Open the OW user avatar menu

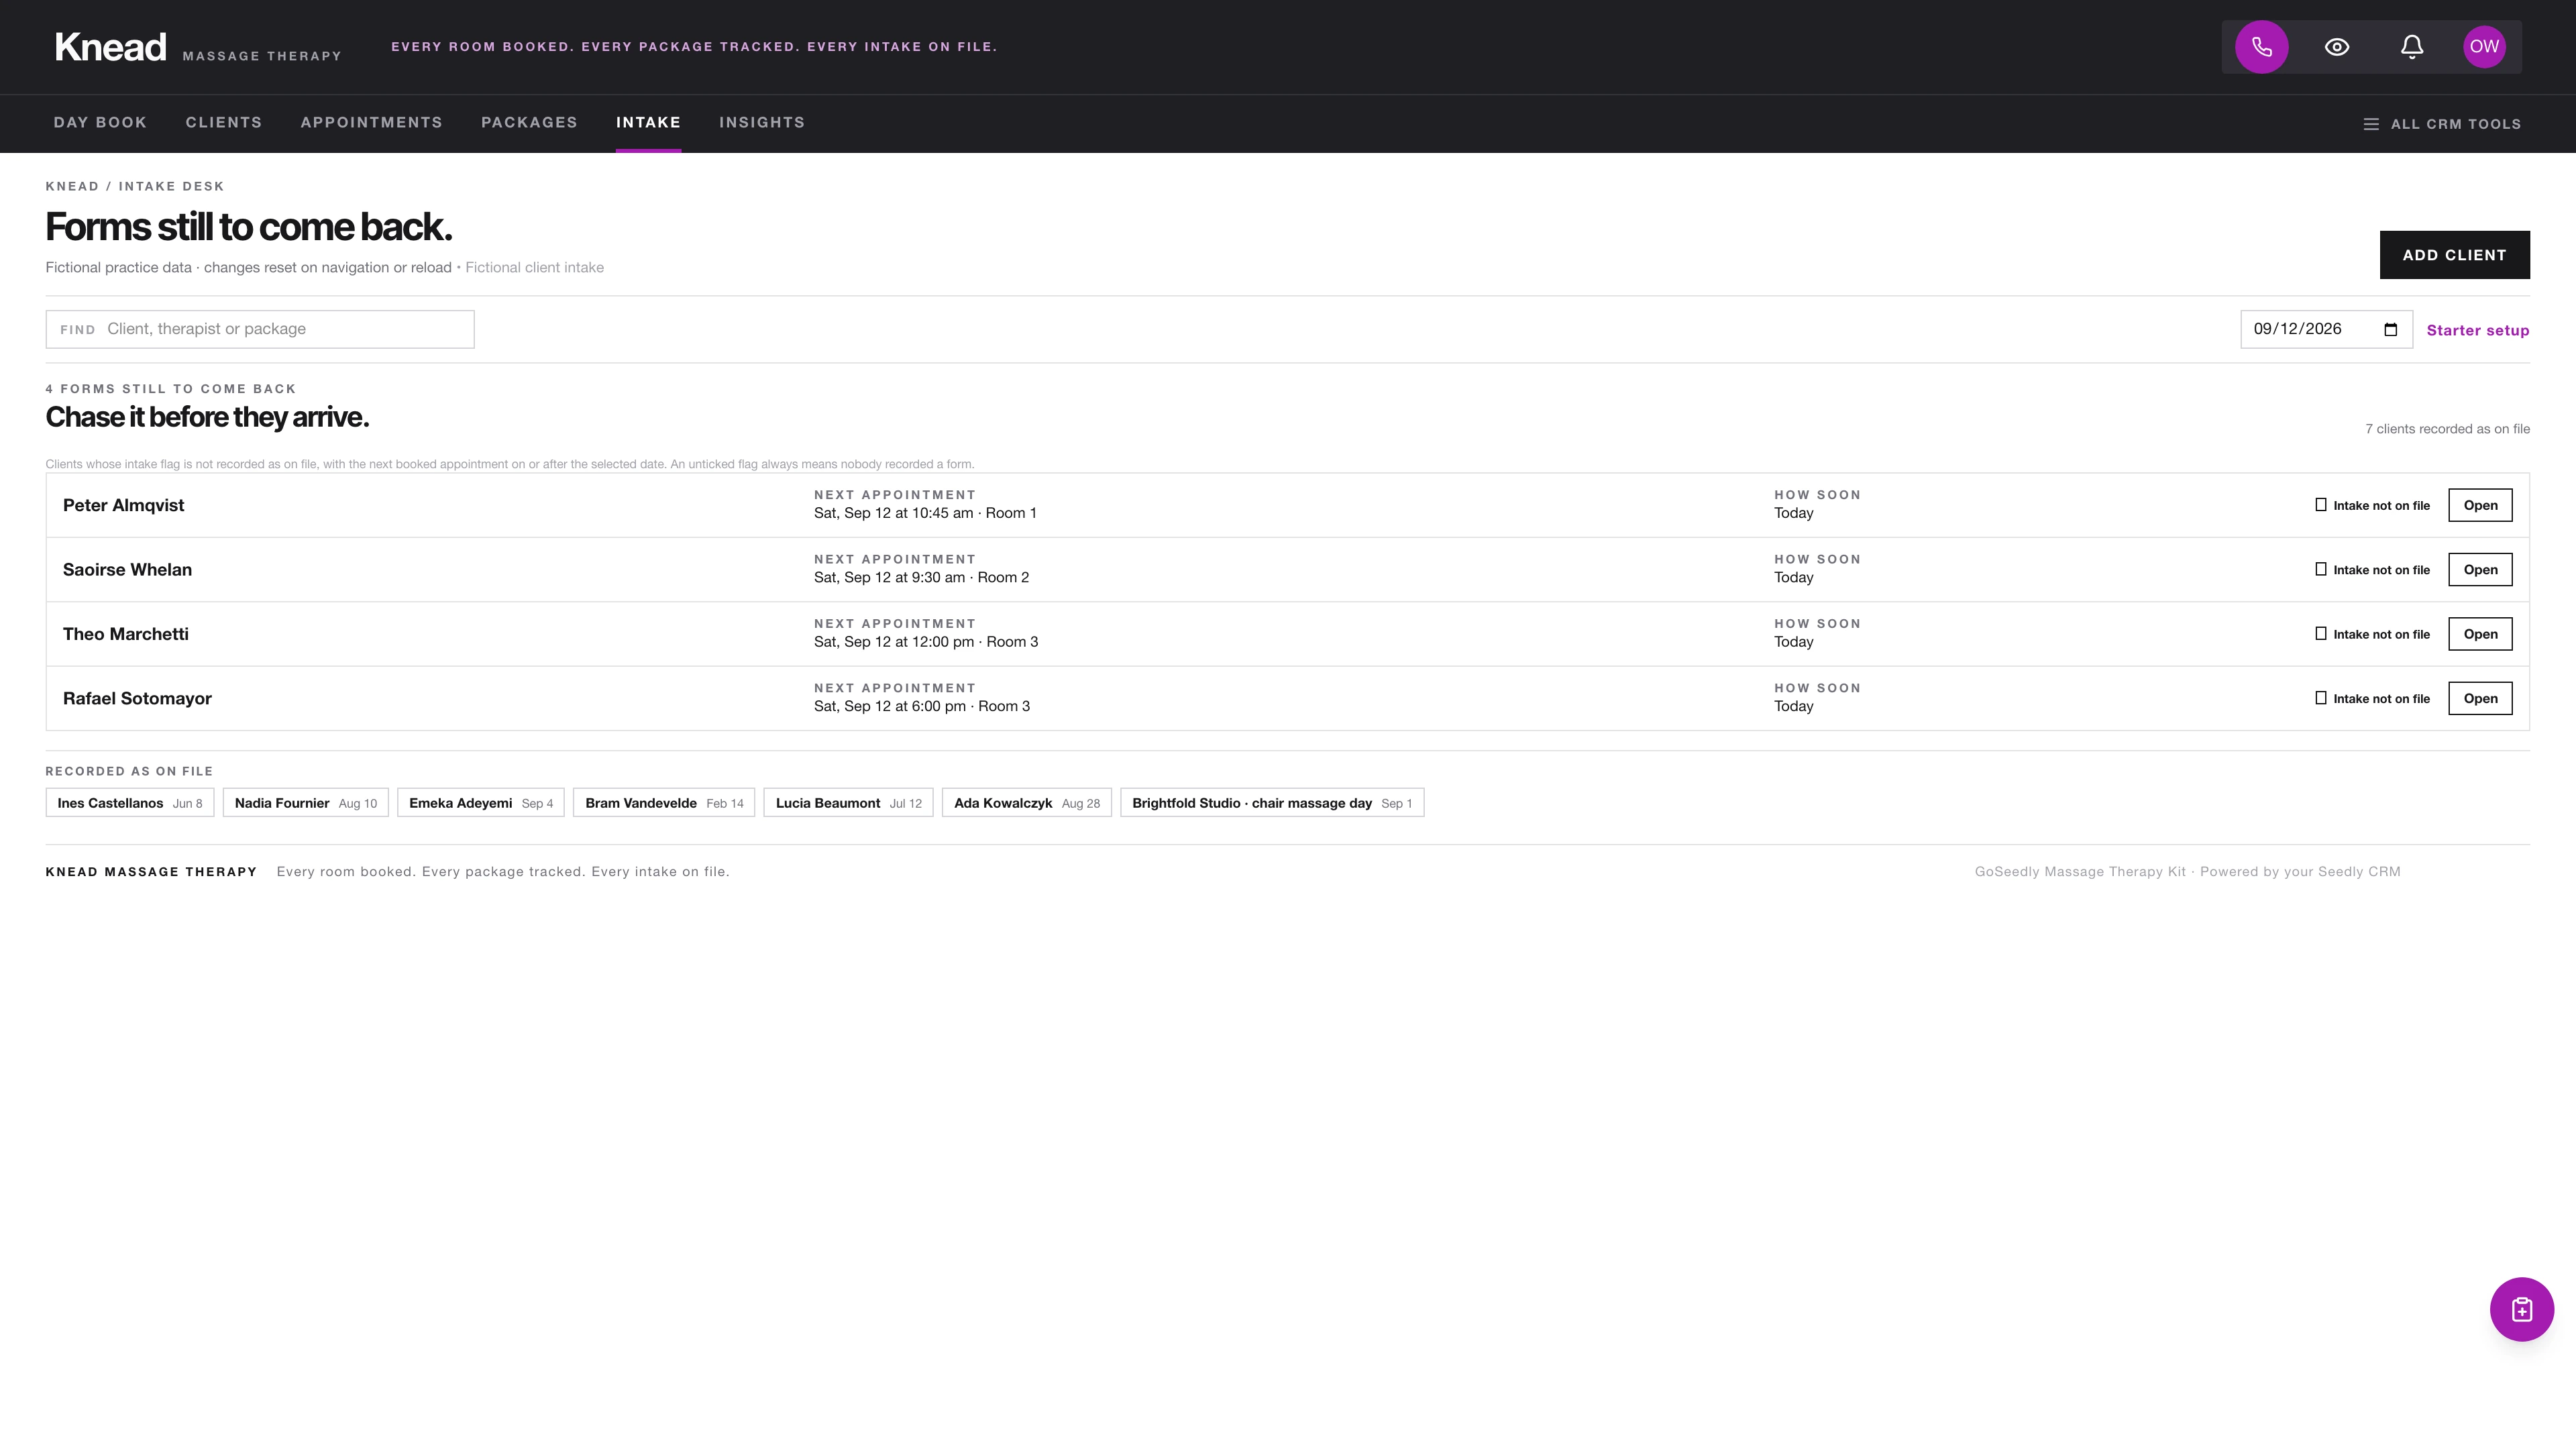coord(2484,47)
